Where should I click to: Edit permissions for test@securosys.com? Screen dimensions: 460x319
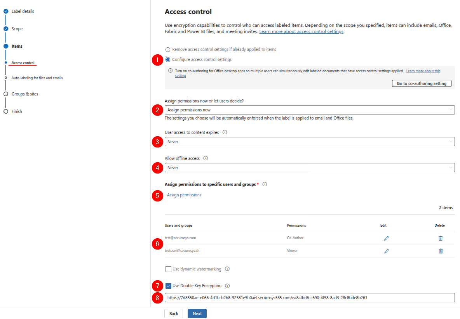coord(387,238)
